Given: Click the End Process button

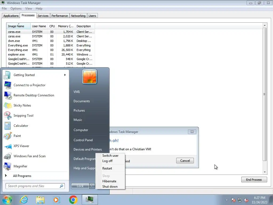Looking at the screenshot, I should [254, 180].
